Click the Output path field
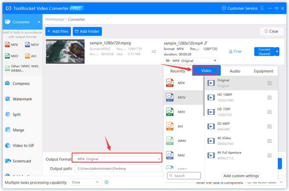 click(118, 169)
